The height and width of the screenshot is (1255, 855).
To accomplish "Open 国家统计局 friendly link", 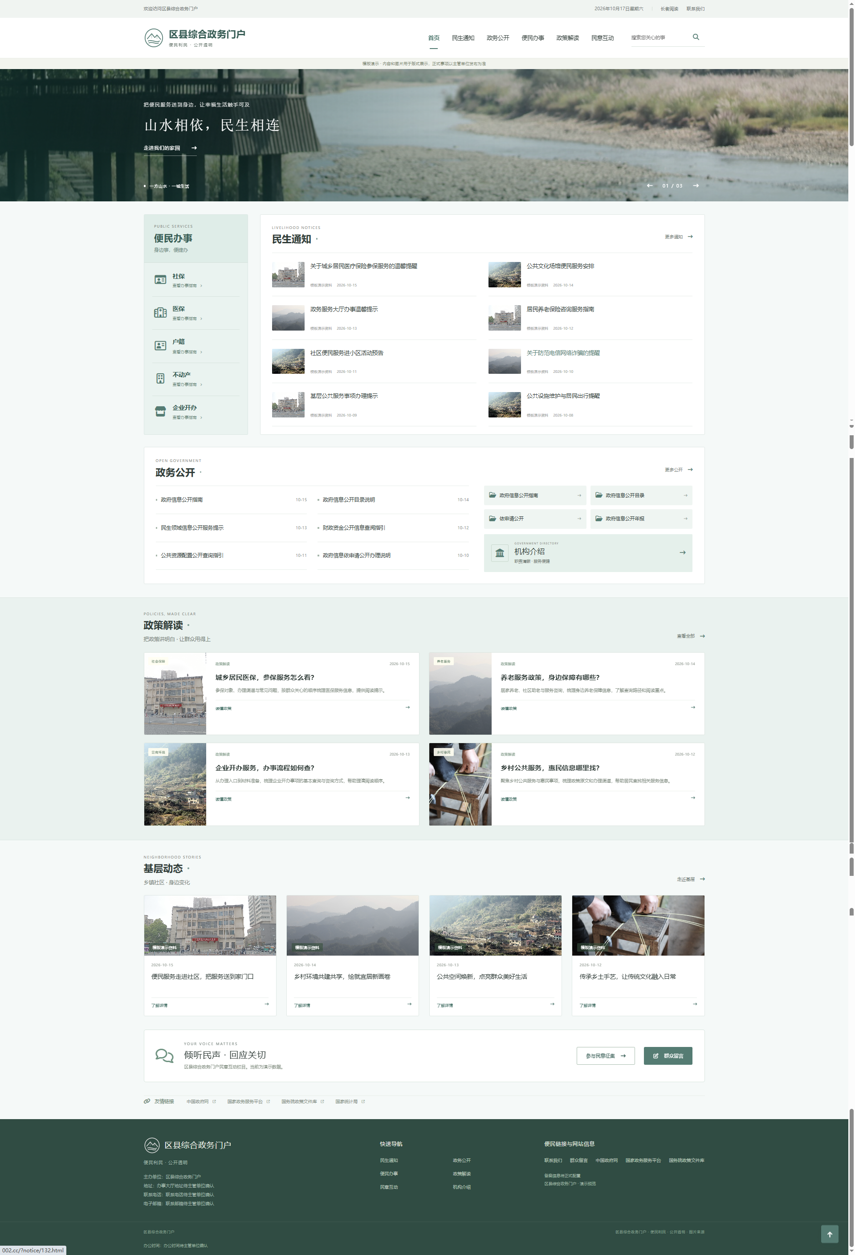I will pyautogui.click(x=346, y=1102).
